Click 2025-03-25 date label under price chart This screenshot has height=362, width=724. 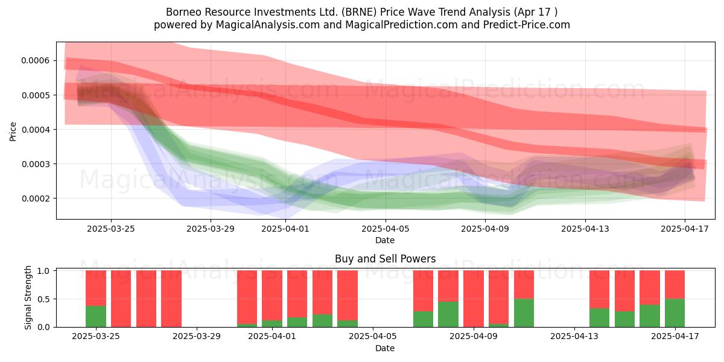tap(110, 229)
